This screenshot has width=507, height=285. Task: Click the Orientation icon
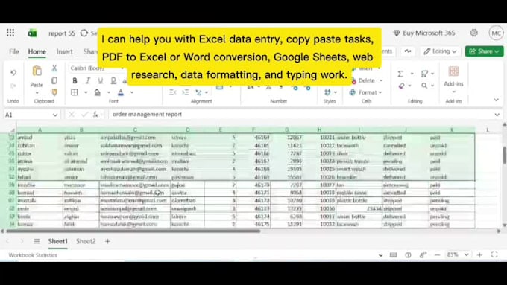(198, 92)
